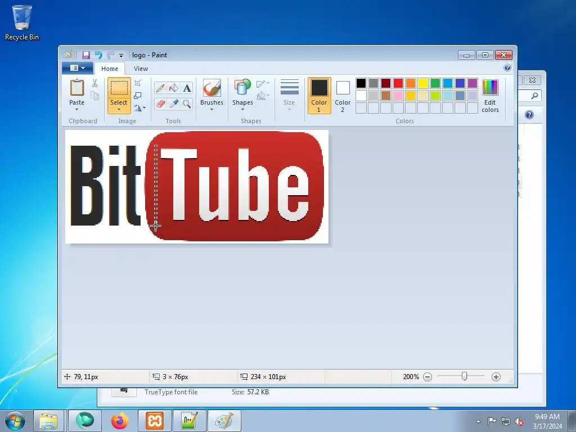Click help icon in background window
576x432 pixels.
529,115
